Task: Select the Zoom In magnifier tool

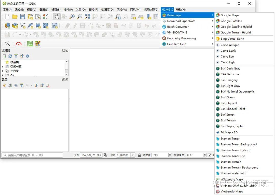Action: [72, 17]
